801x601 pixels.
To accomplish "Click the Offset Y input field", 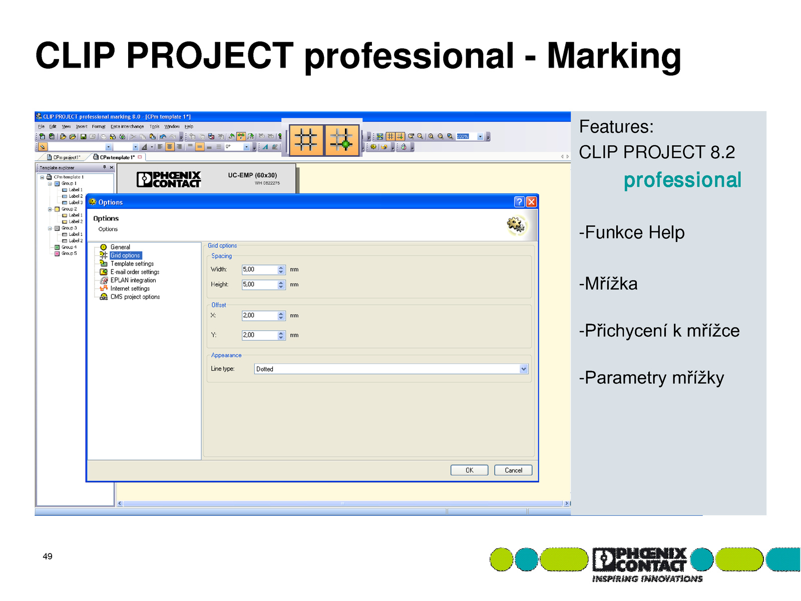I will 260,335.
